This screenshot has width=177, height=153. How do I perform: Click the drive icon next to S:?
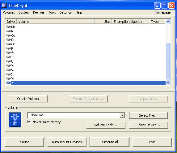(x=8, y=53)
